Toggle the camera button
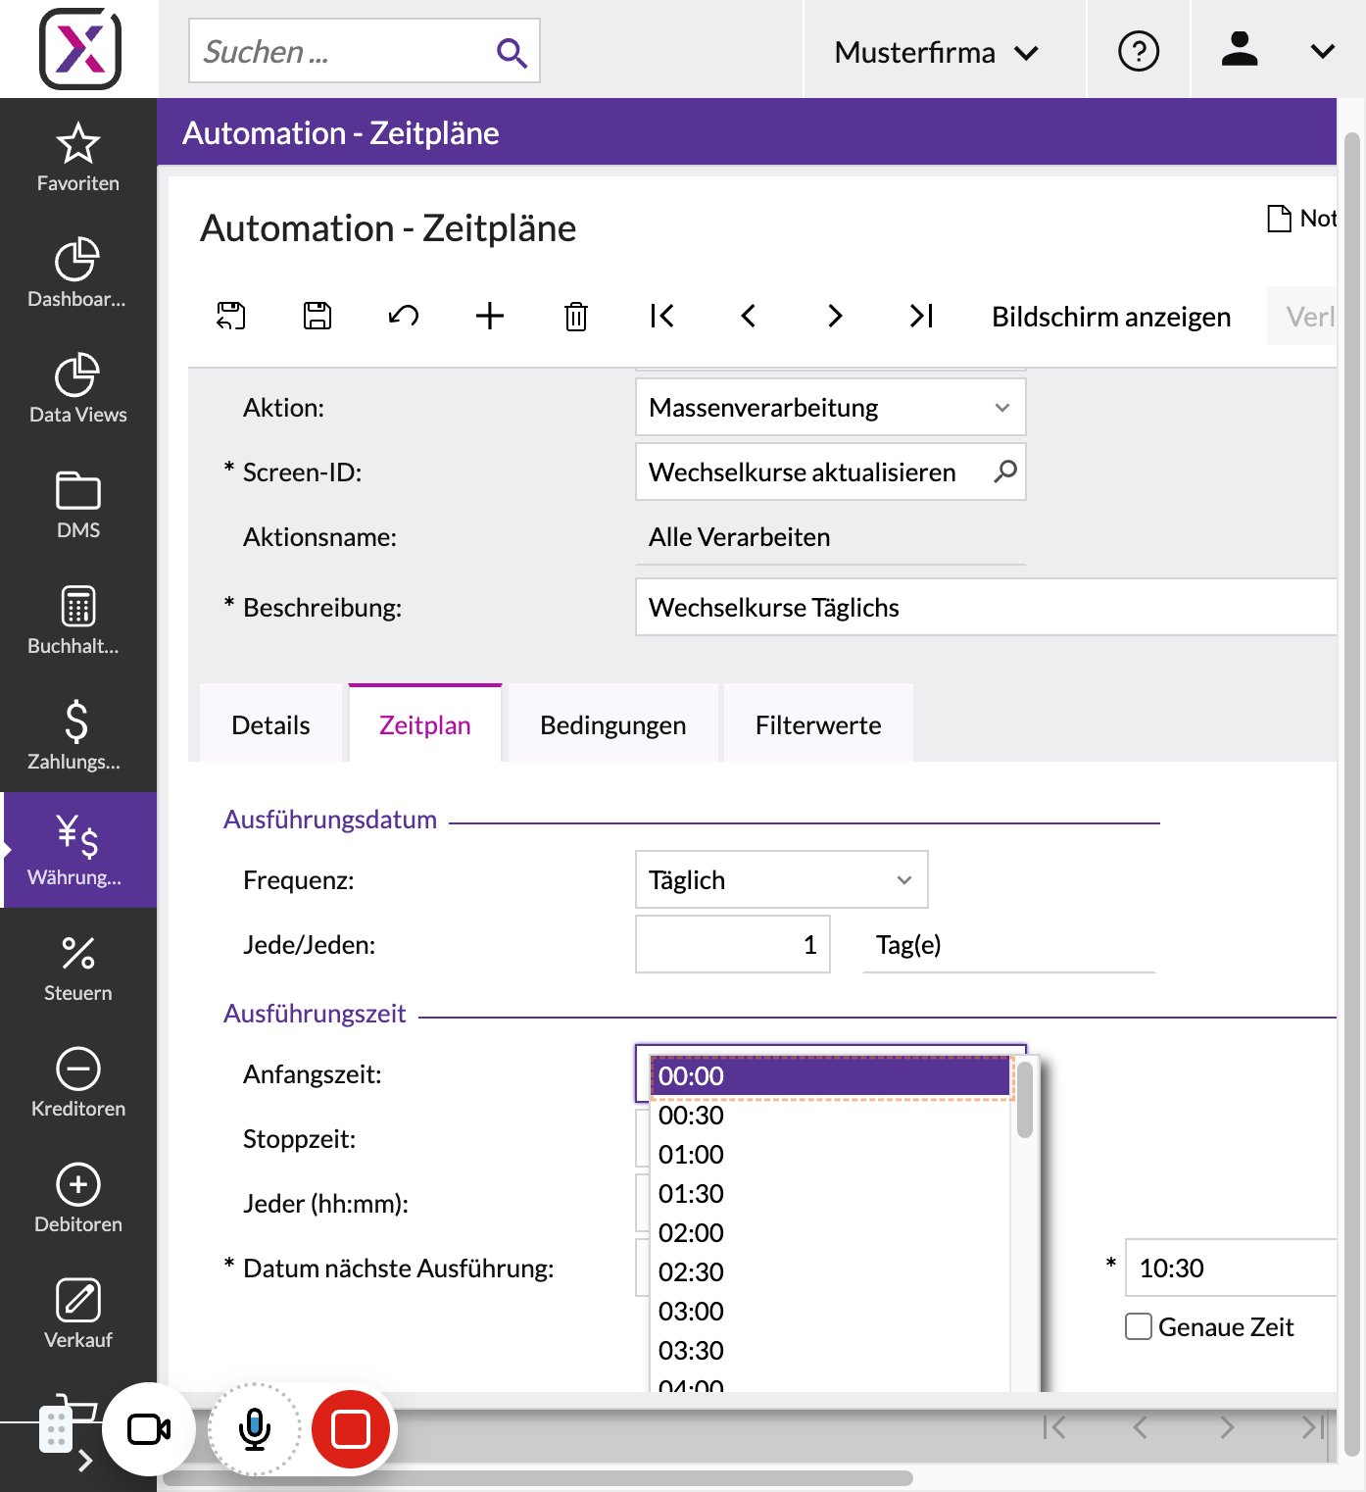 [149, 1429]
